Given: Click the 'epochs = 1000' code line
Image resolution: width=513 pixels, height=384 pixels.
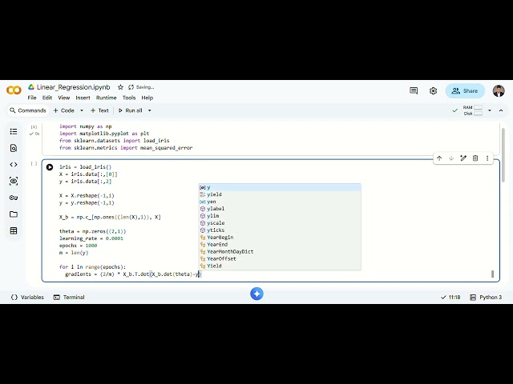Looking at the screenshot, I should coord(79,246).
